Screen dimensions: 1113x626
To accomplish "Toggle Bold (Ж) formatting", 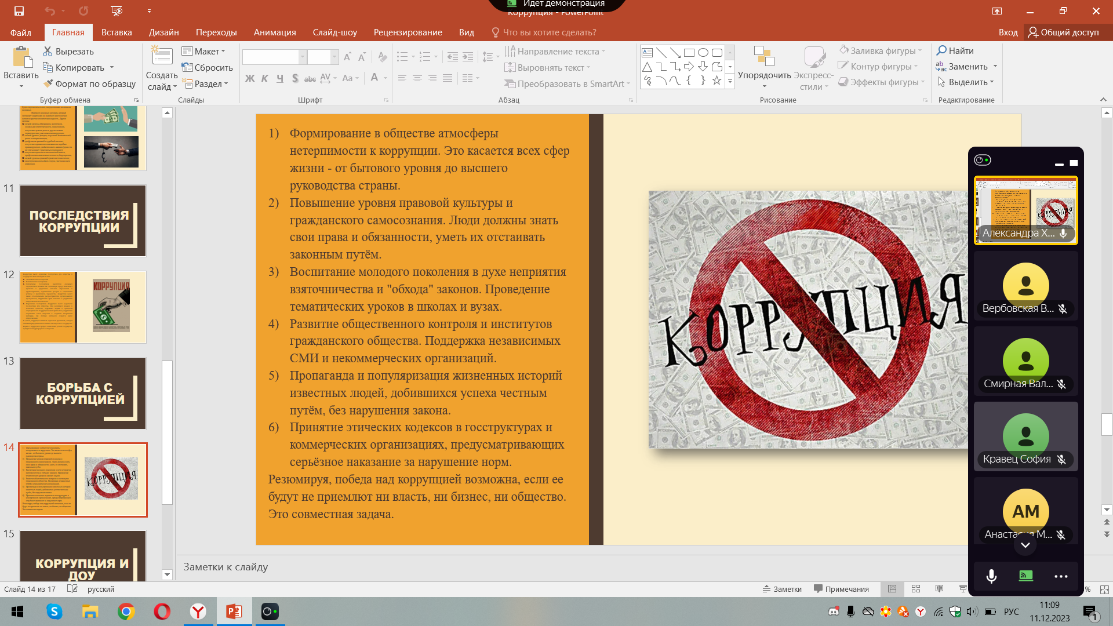I will (x=250, y=78).
